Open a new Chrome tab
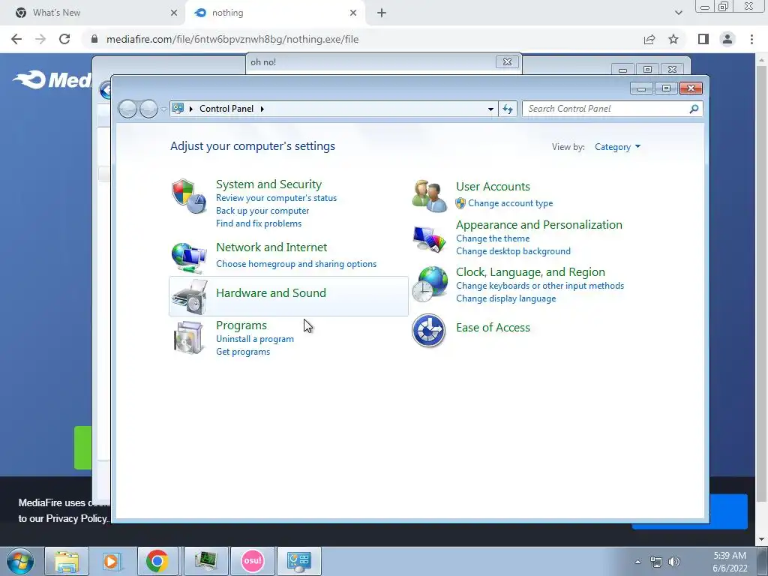The height and width of the screenshot is (576, 768). click(x=382, y=13)
